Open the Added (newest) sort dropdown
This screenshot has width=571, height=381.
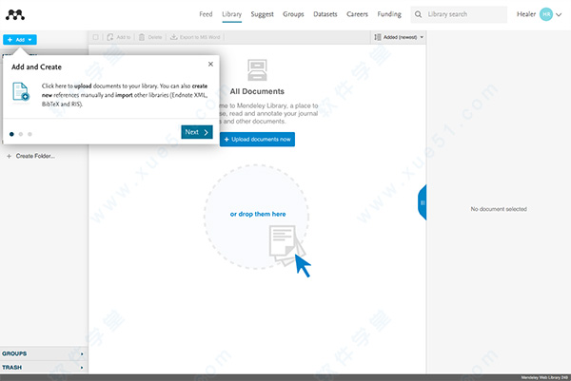point(399,37)
